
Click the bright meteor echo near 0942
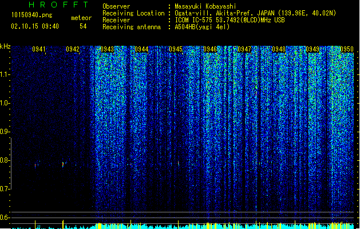pos(63,164)
